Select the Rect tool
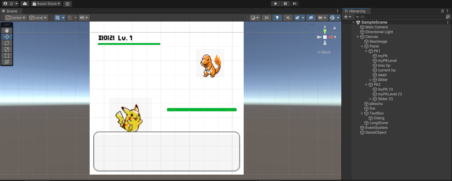 point(7,56)
